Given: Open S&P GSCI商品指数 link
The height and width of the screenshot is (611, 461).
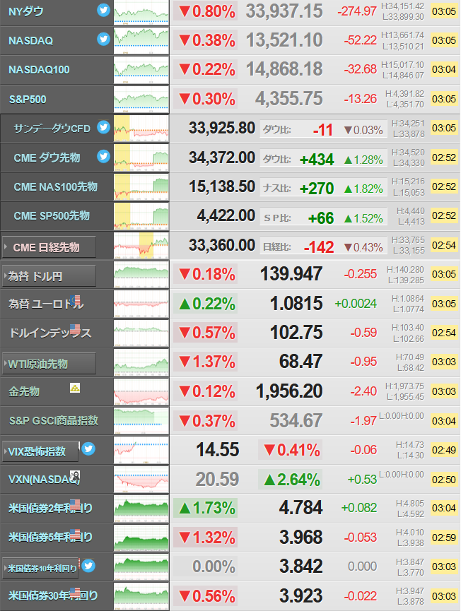Looking at the screenshot, I should pyautogui.click(x=54, y=420).
